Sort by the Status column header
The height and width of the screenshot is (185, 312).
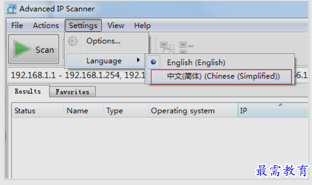click(38, 110)
